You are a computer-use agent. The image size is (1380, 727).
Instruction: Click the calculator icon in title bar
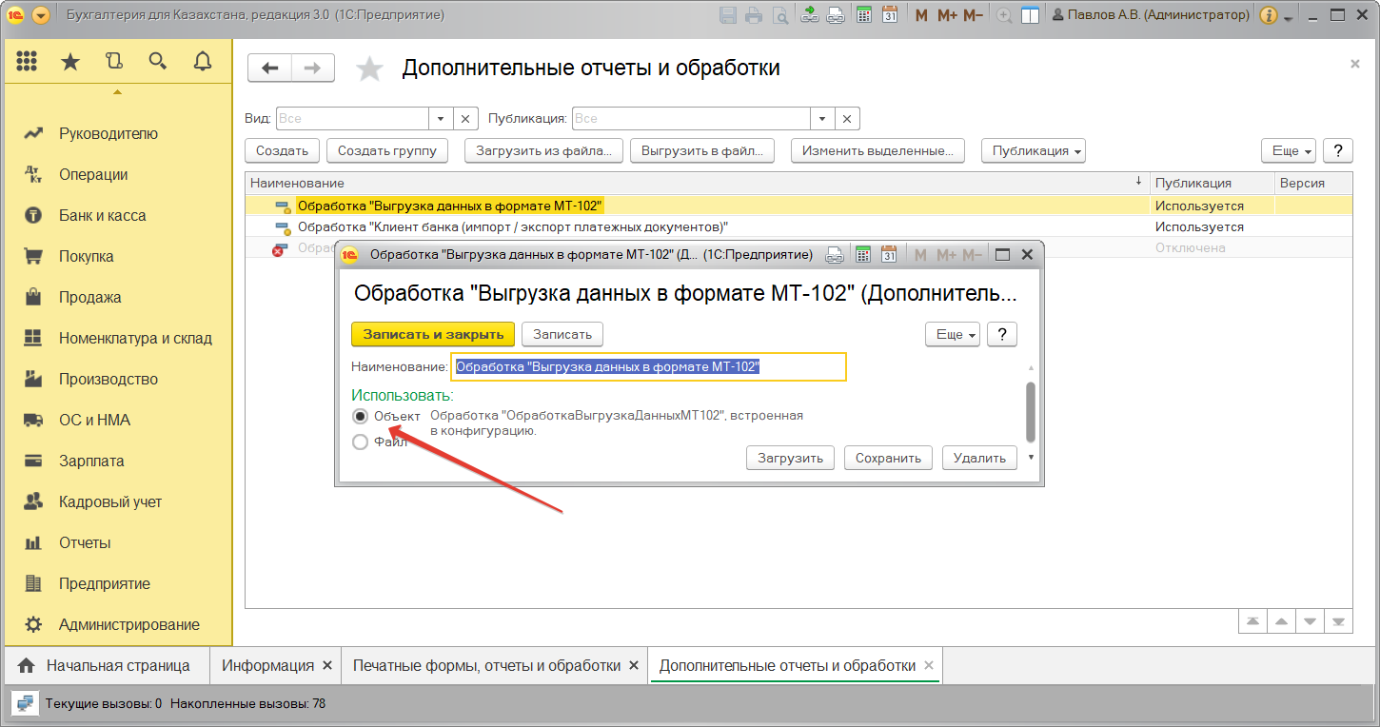tap(864, 15)
